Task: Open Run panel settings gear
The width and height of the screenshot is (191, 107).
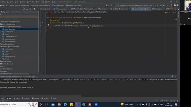Action: (x=172, y=76)
